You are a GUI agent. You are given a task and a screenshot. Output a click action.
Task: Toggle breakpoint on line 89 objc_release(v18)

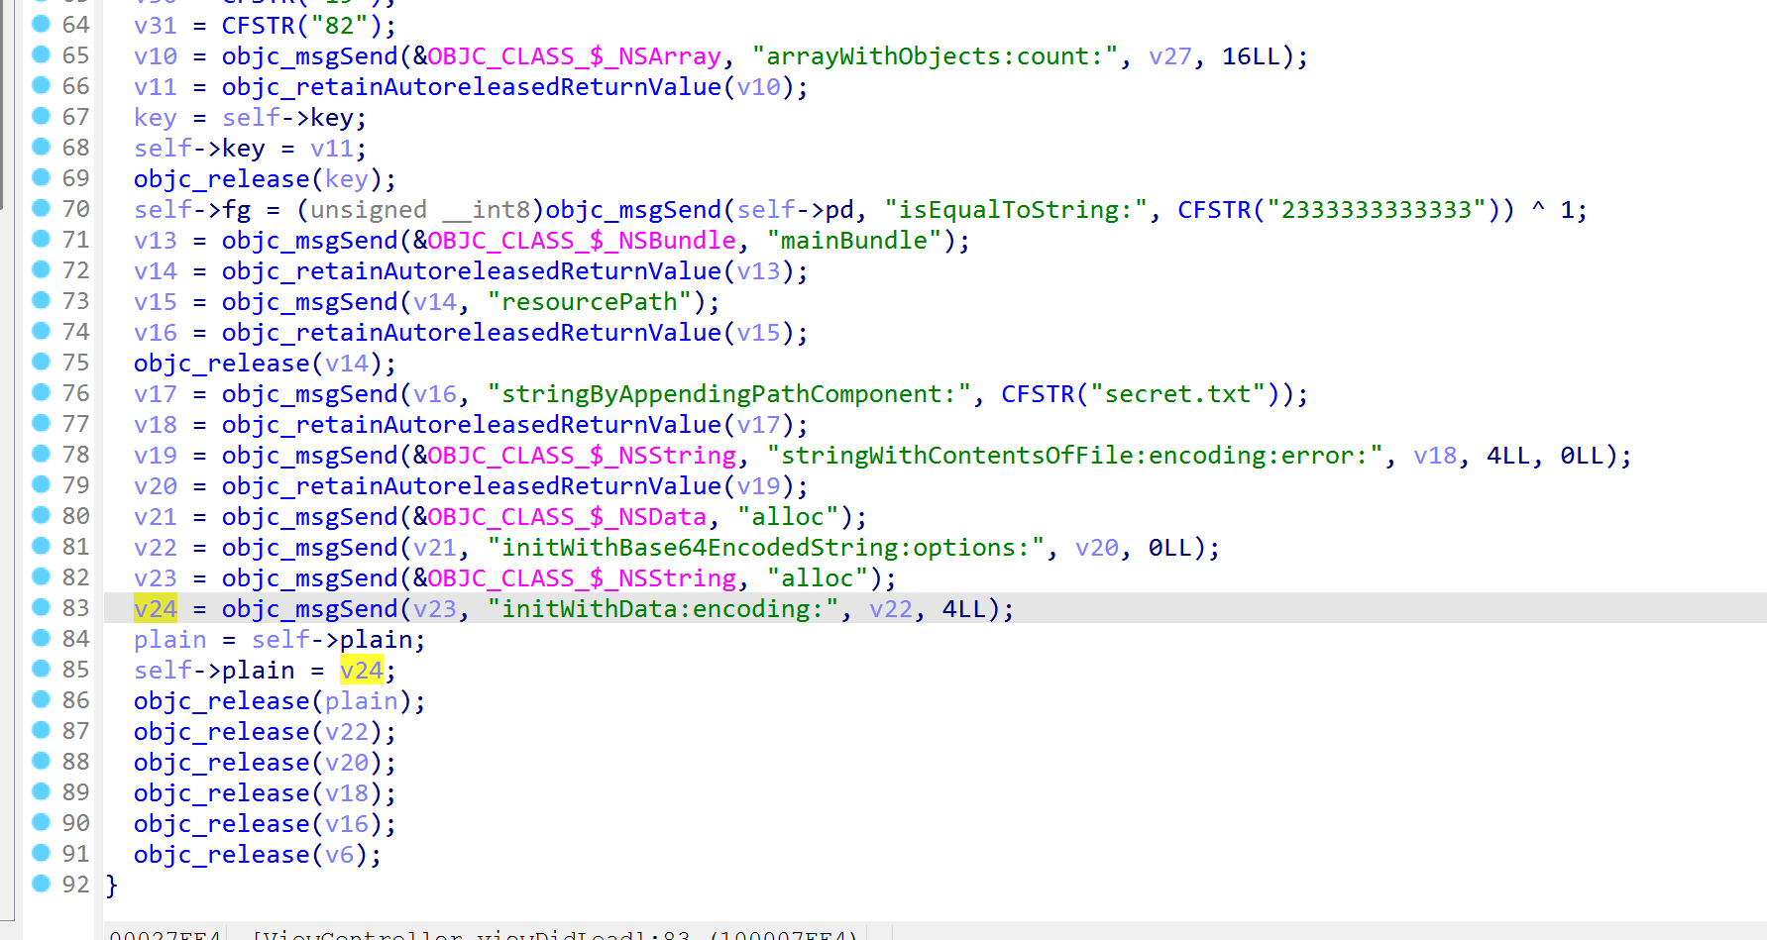tap(41, 791)
